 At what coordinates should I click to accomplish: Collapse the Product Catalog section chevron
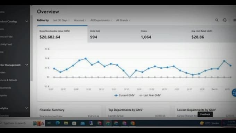click(x=26, y=22)
